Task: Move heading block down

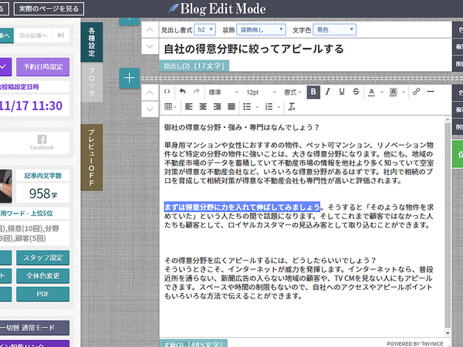Action: 150,46
